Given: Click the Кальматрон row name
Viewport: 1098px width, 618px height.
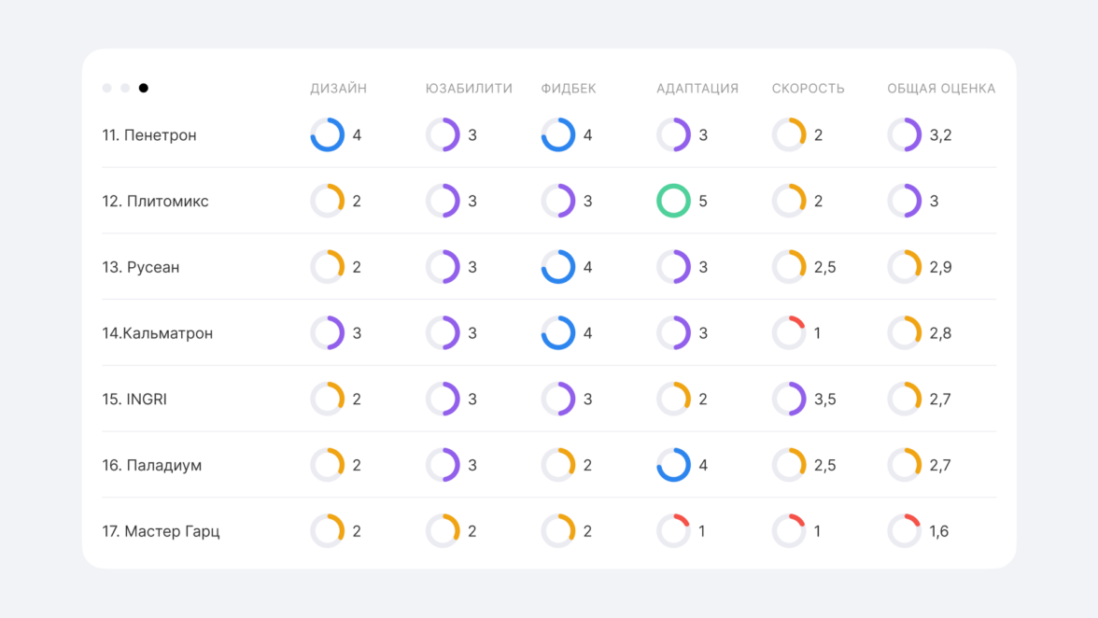Looking at the screenshot, I should click(x=157, y=333).
